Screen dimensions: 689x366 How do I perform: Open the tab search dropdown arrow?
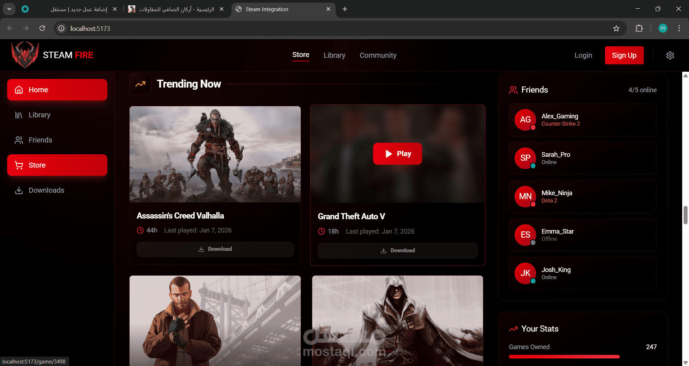(9, 9)
